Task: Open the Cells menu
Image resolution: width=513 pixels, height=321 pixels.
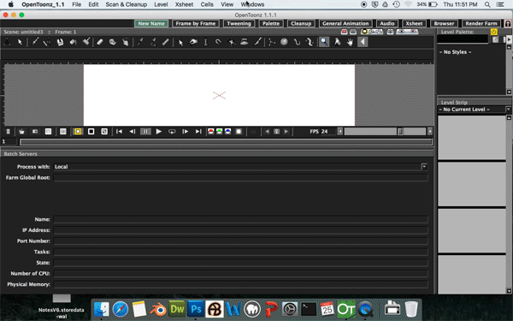Action: coord(207,4)
